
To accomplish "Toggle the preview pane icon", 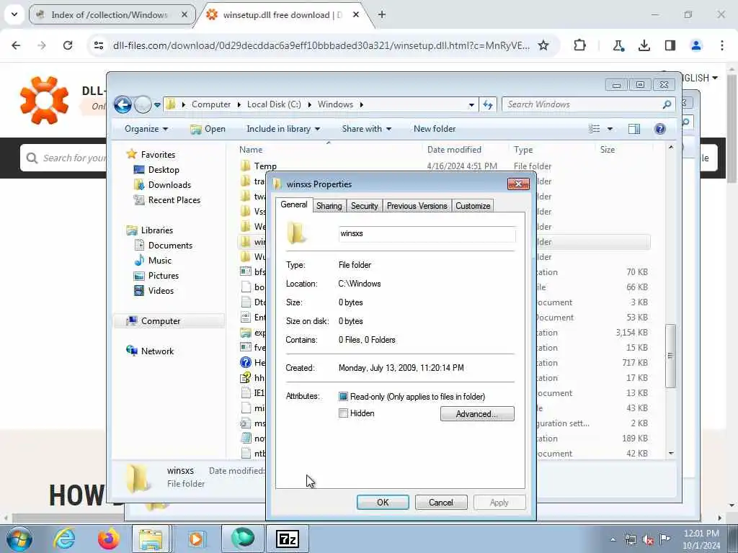I will 634,129.
